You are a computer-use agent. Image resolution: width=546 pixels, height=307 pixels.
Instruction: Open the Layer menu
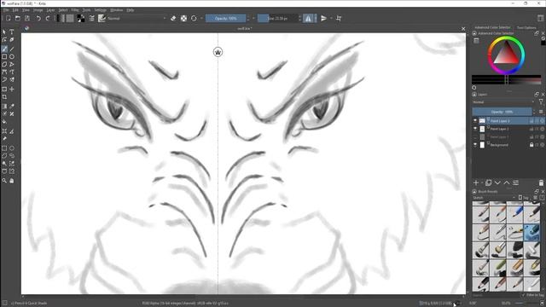(x=50, y=10)
